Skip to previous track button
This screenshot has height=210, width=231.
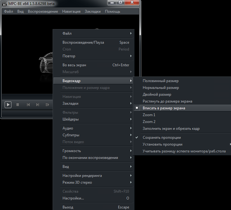pyautogui.click(x=28, y=105)
